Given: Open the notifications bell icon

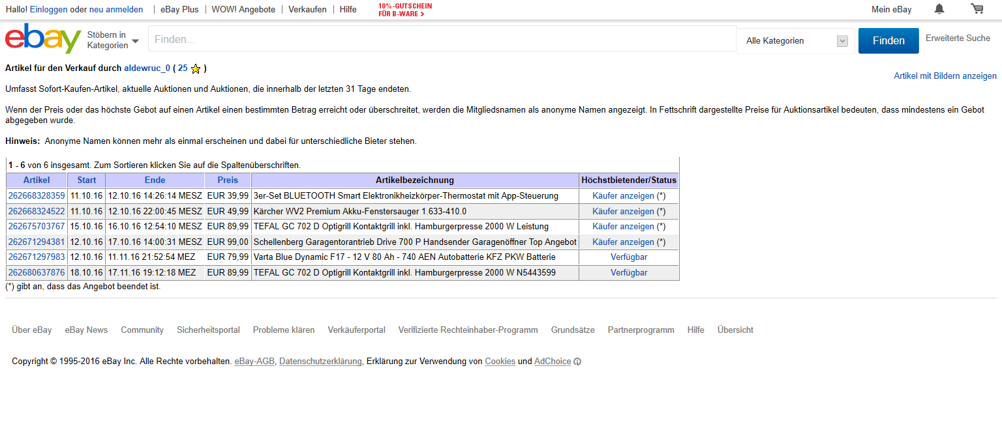Looking at the screenshot, I should click(939, 9).
